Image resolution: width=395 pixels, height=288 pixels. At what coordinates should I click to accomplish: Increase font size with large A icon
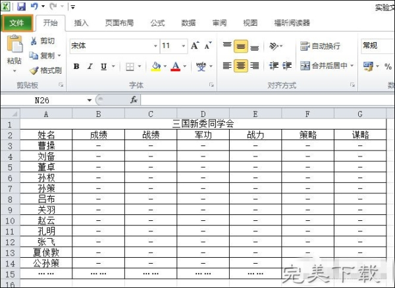(x=195, y=45)
